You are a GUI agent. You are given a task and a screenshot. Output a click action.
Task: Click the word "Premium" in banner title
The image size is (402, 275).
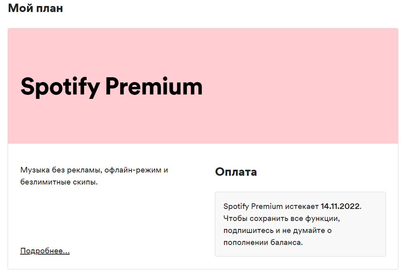[x=154, y=86]
